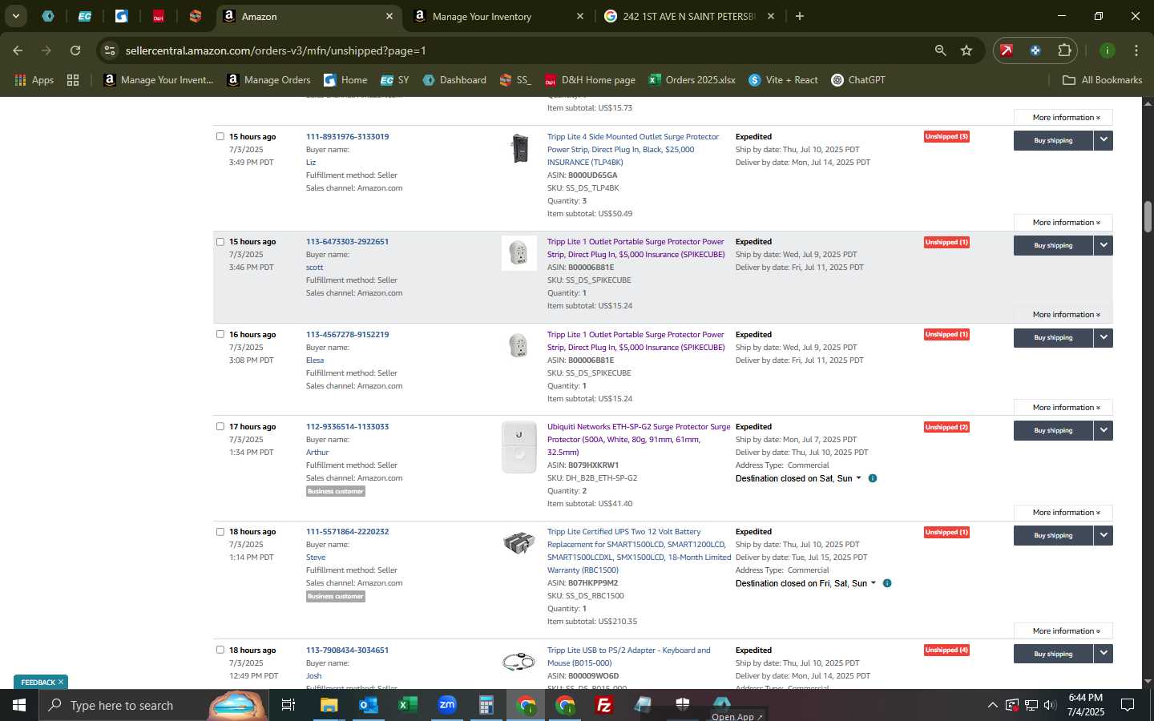Screen dimensions: 1154x721
Task: Click Tripp Lite 4 Side Mounted Outlet product thumbnail
Action: [x=519, y=149]
